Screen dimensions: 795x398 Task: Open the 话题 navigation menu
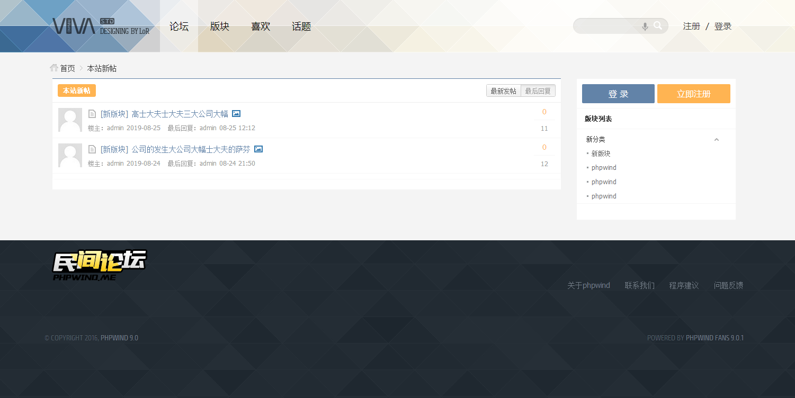[301, 26]
